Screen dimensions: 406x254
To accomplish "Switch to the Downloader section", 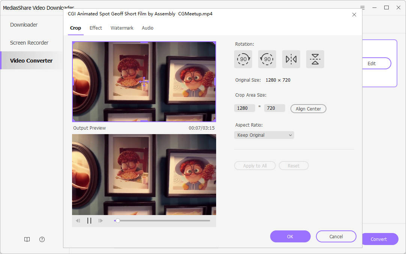I will click(24, 24).
